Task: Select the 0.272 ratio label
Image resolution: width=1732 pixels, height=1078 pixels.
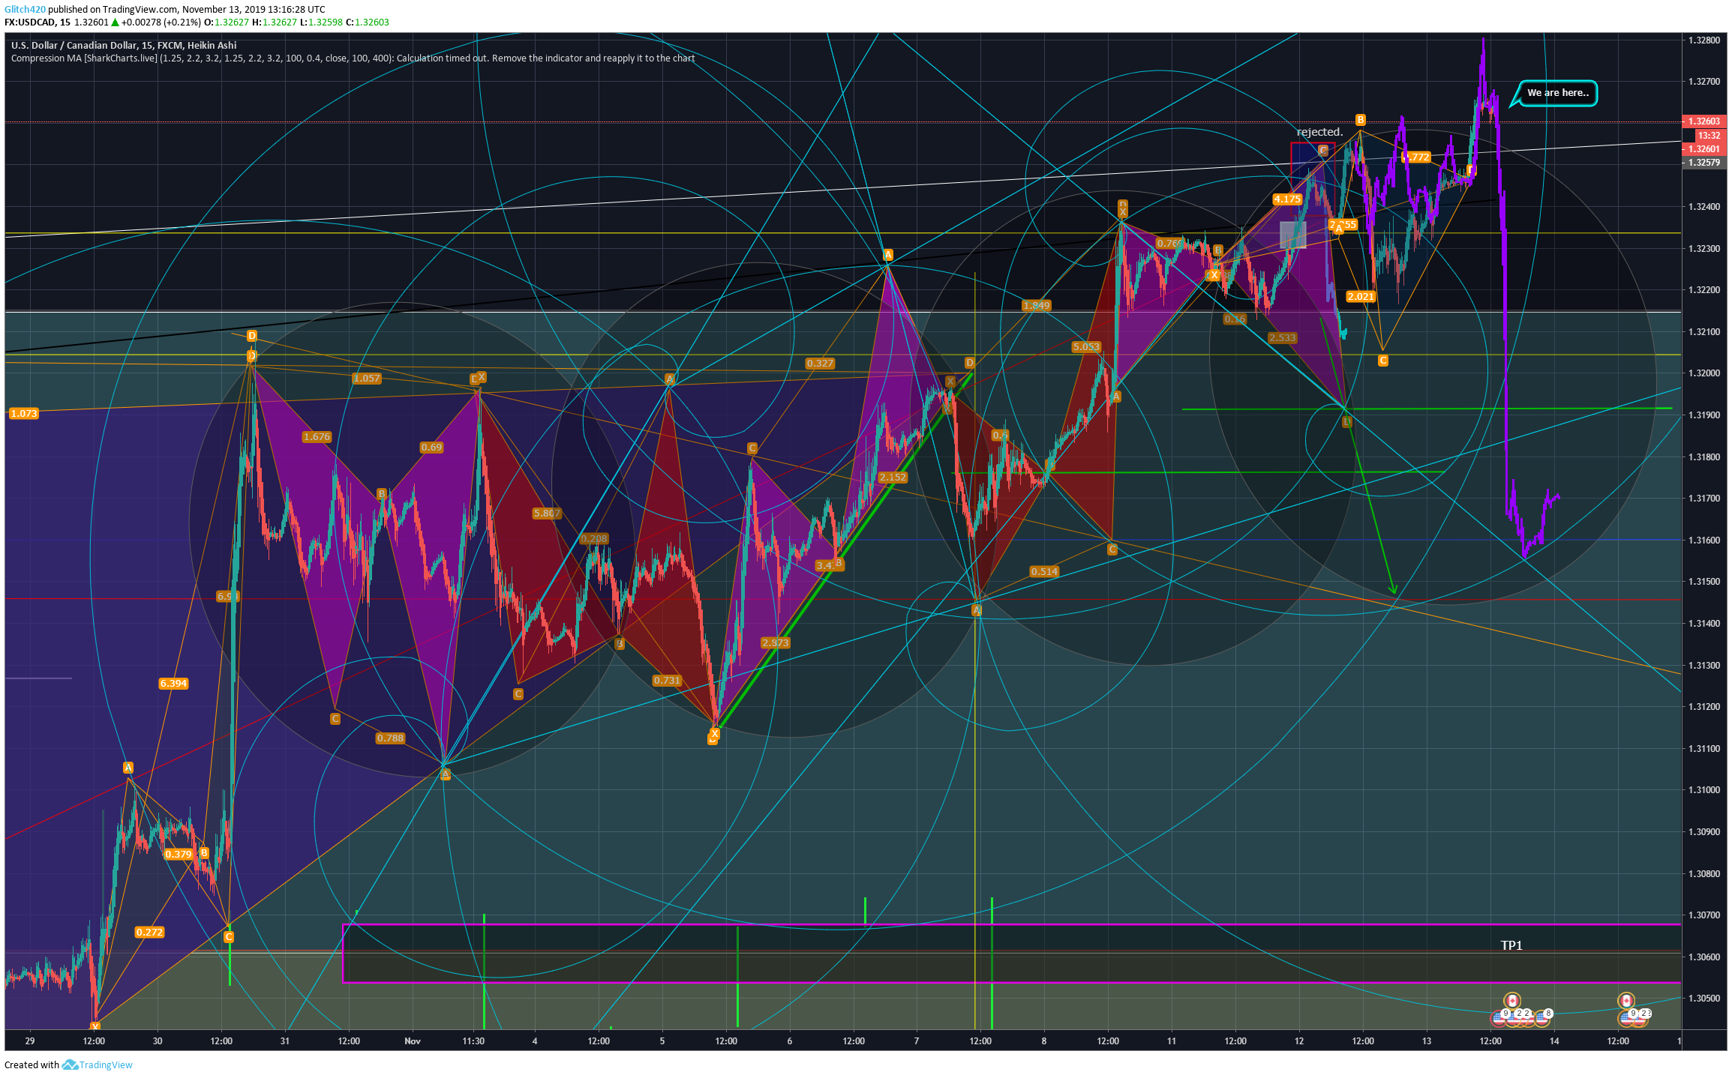Action: tap(149, 932)
